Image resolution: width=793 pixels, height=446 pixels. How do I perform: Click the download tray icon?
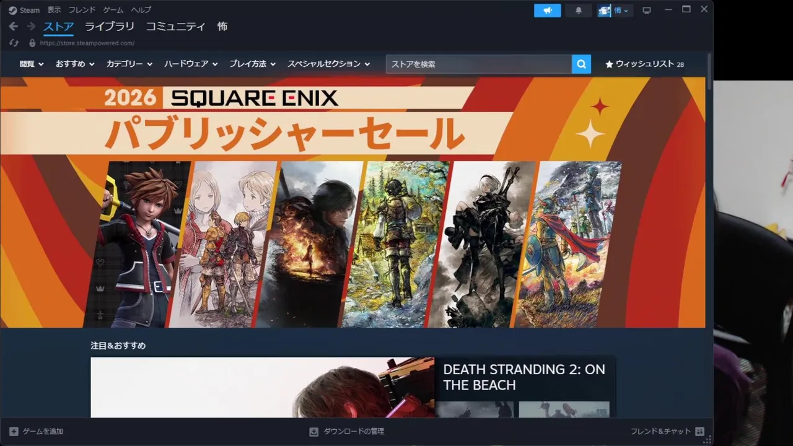(314, 431)
